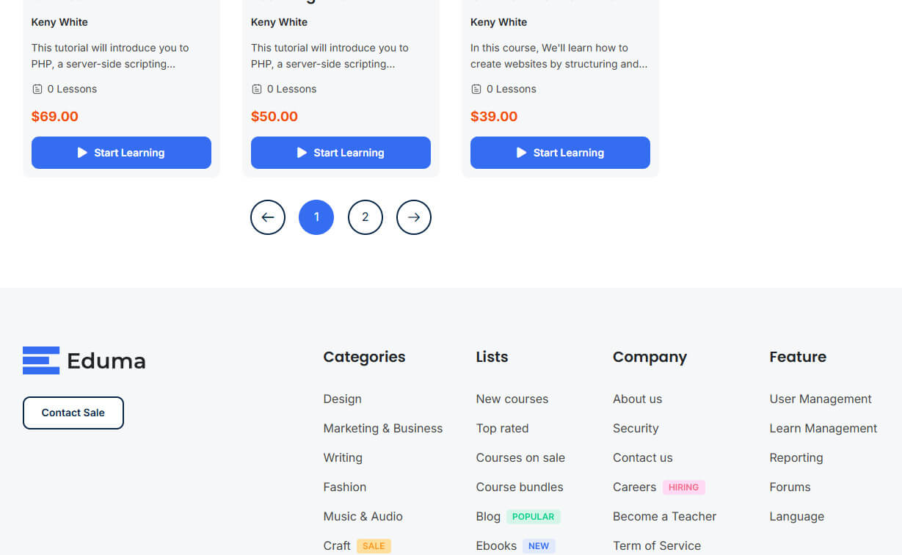Open the Courses on sale link
Screen dimensions: 902x555
pyautogui.click(x=520, y=458)
